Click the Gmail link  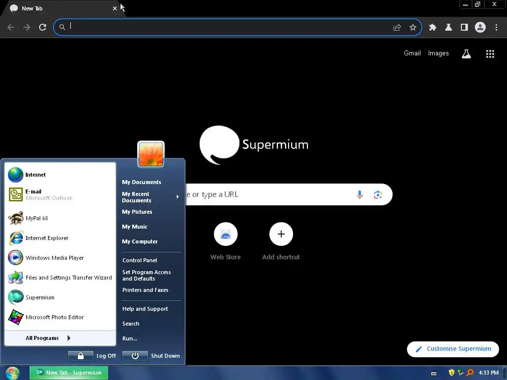pyautogui.click(x=412, y=53)
